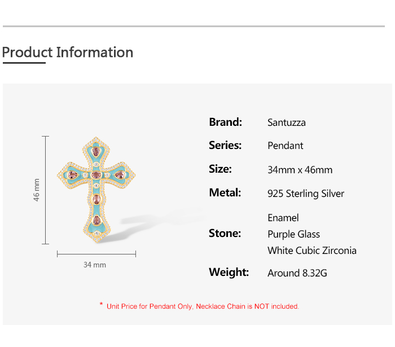Click the Weight: field label
Image resolution: width=395 pixels, height=347 pixels.
(x=229, y=272)
